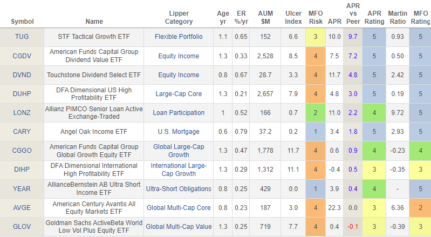Open the Flexible Portfolio category link
The image size is (431, 237).
point(179,37)
